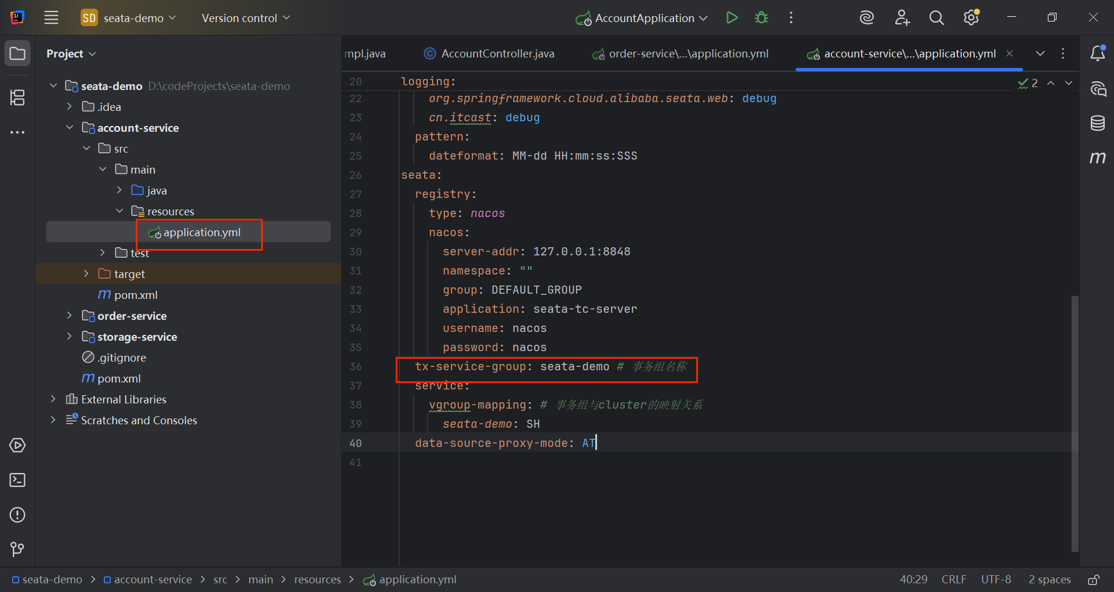Screen dimensions: 1114x592
Task: Switch to AccountController.java tab
Action: [x=489, y=53]
